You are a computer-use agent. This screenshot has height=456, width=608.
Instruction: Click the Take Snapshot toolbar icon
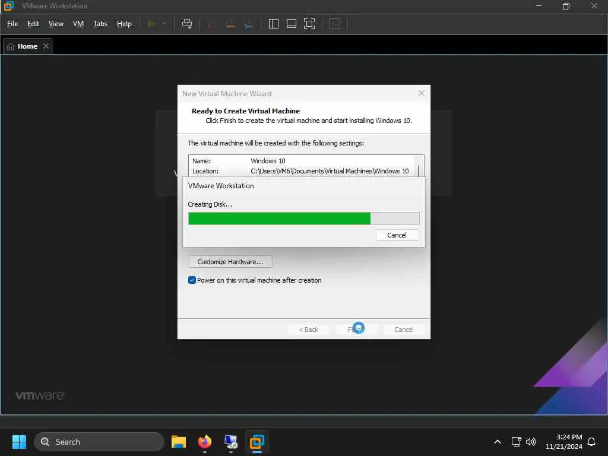point(211,24)
